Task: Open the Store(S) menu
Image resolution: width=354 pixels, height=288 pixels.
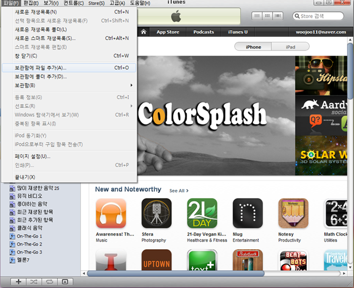Action: tap(97, 3)
